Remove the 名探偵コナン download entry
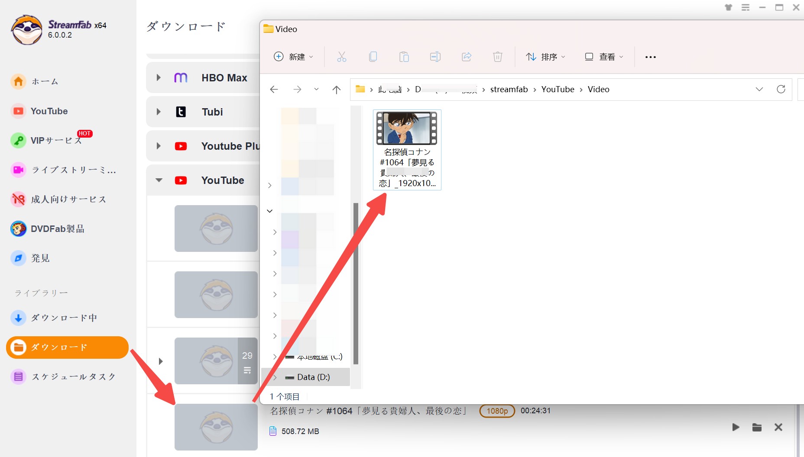Viewport: 804px width, 457px height. click(x=778, y=427)
